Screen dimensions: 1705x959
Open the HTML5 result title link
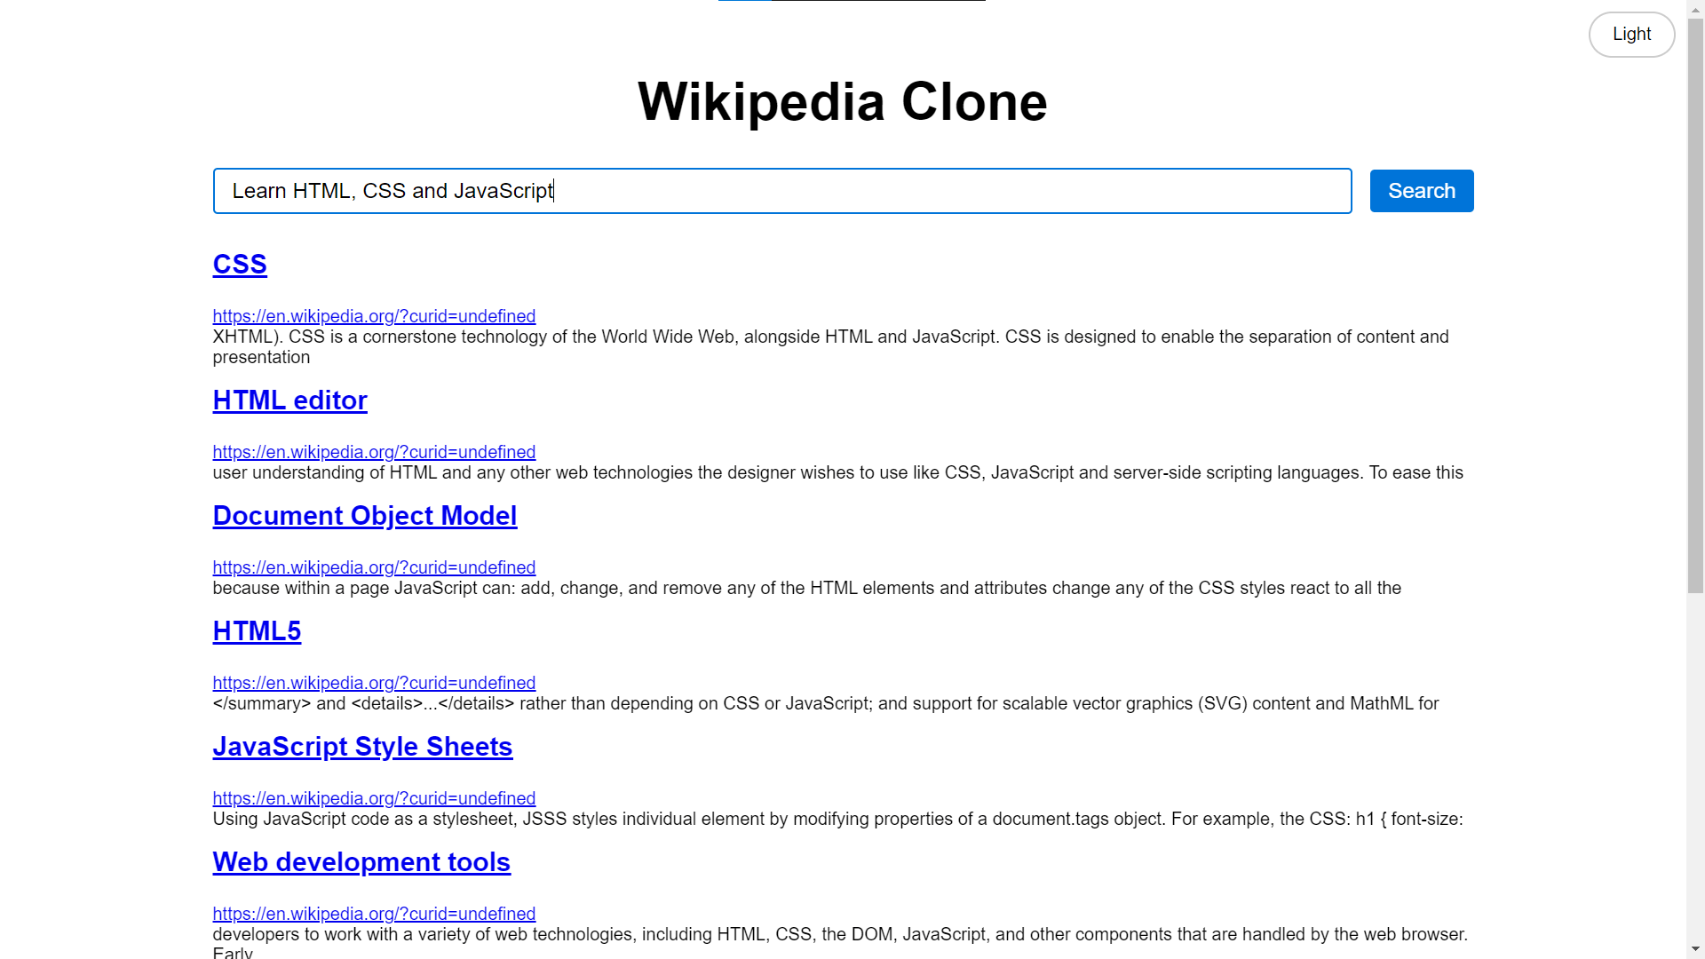point(257,631)
